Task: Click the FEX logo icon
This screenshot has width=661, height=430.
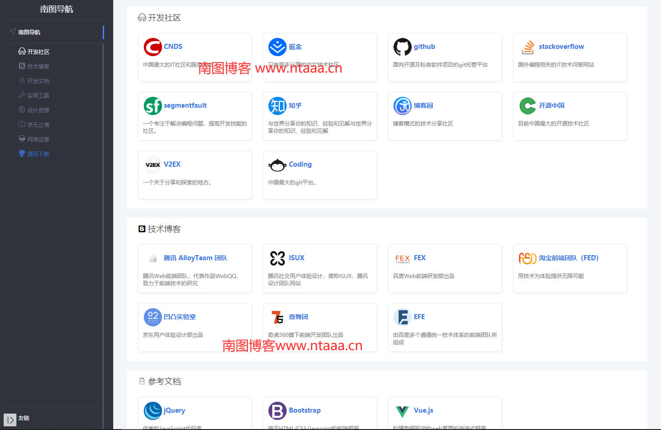Action: coord(403,258)
